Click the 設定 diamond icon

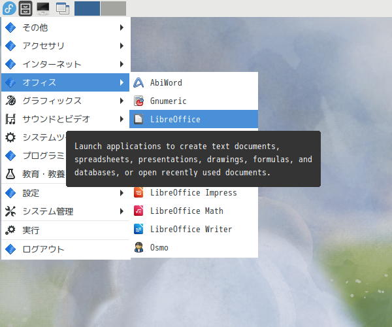10,193
